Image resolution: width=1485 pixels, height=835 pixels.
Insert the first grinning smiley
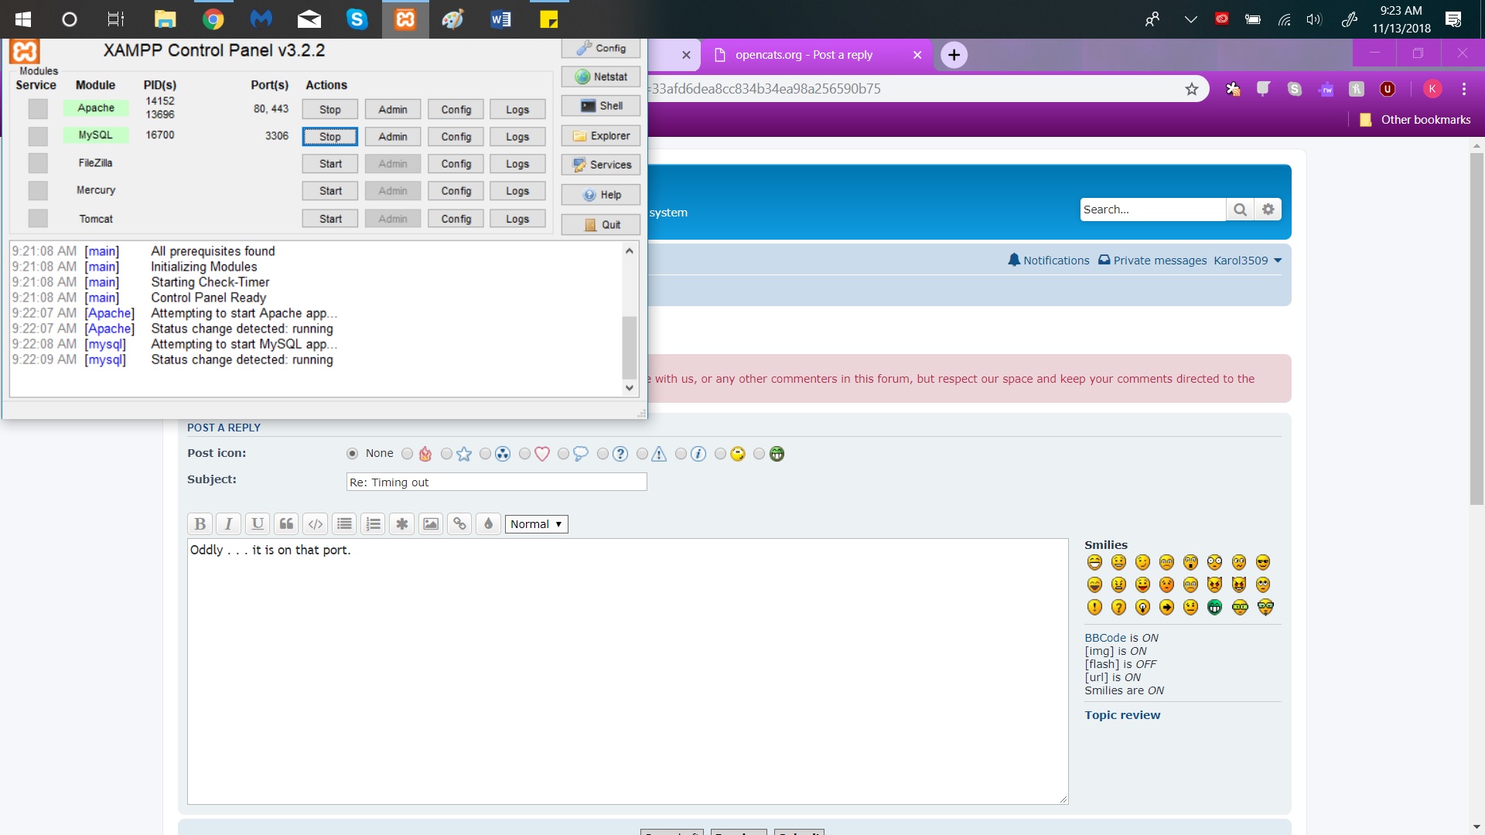[1094, 562]
